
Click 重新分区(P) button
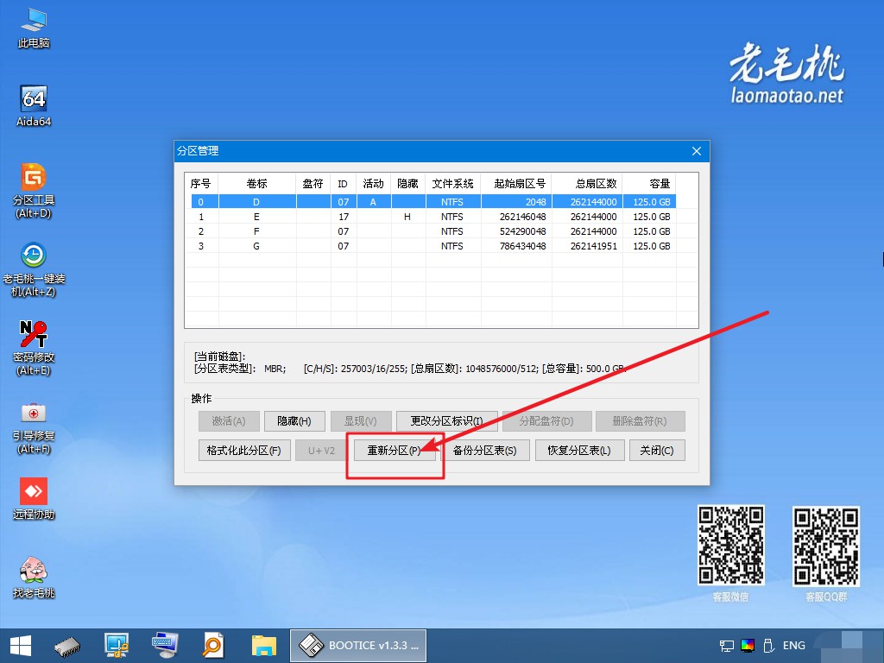click(394, 451)
